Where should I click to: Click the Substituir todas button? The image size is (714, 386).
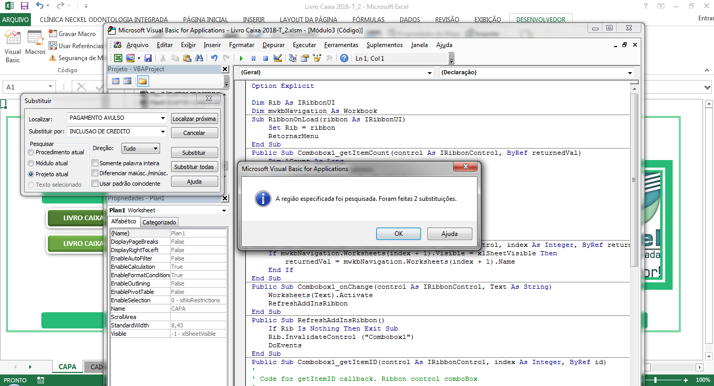click(x=194, y=167)
